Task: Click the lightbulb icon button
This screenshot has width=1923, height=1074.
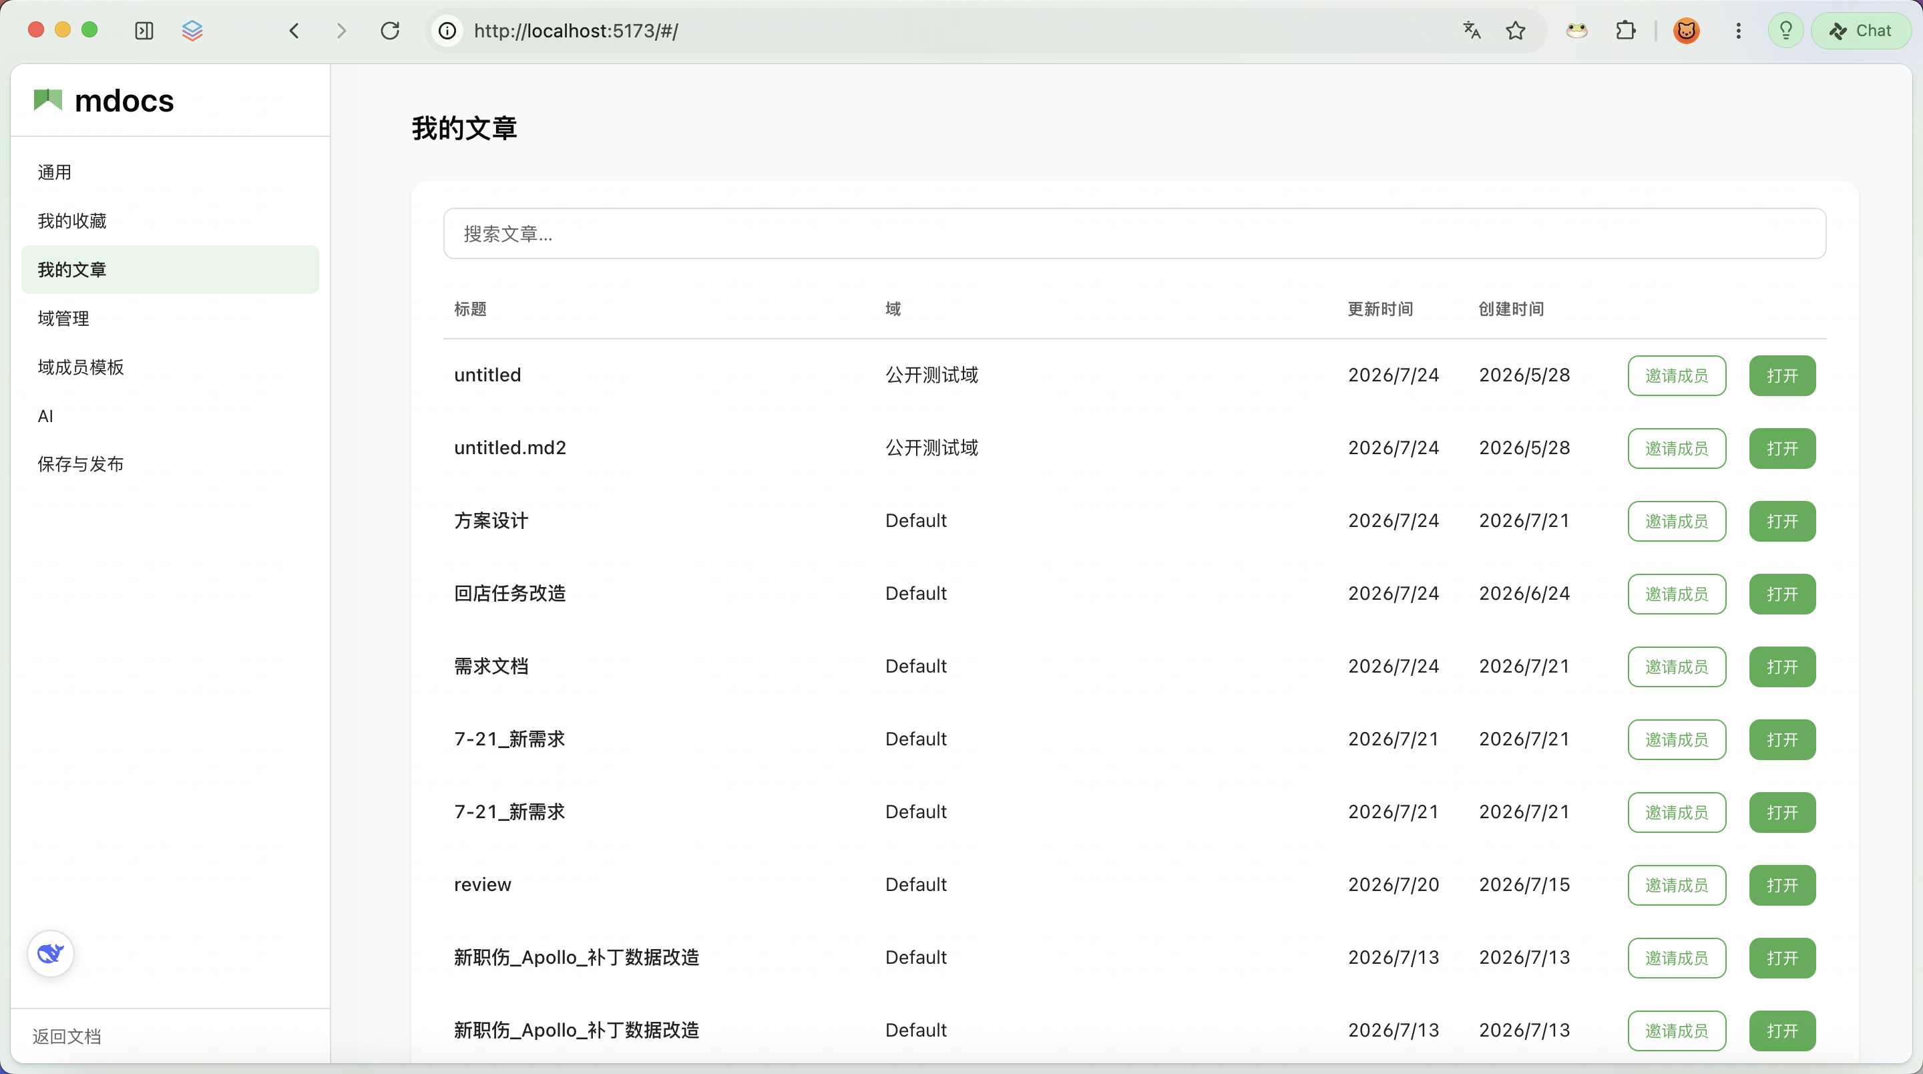Action: 1785,31
